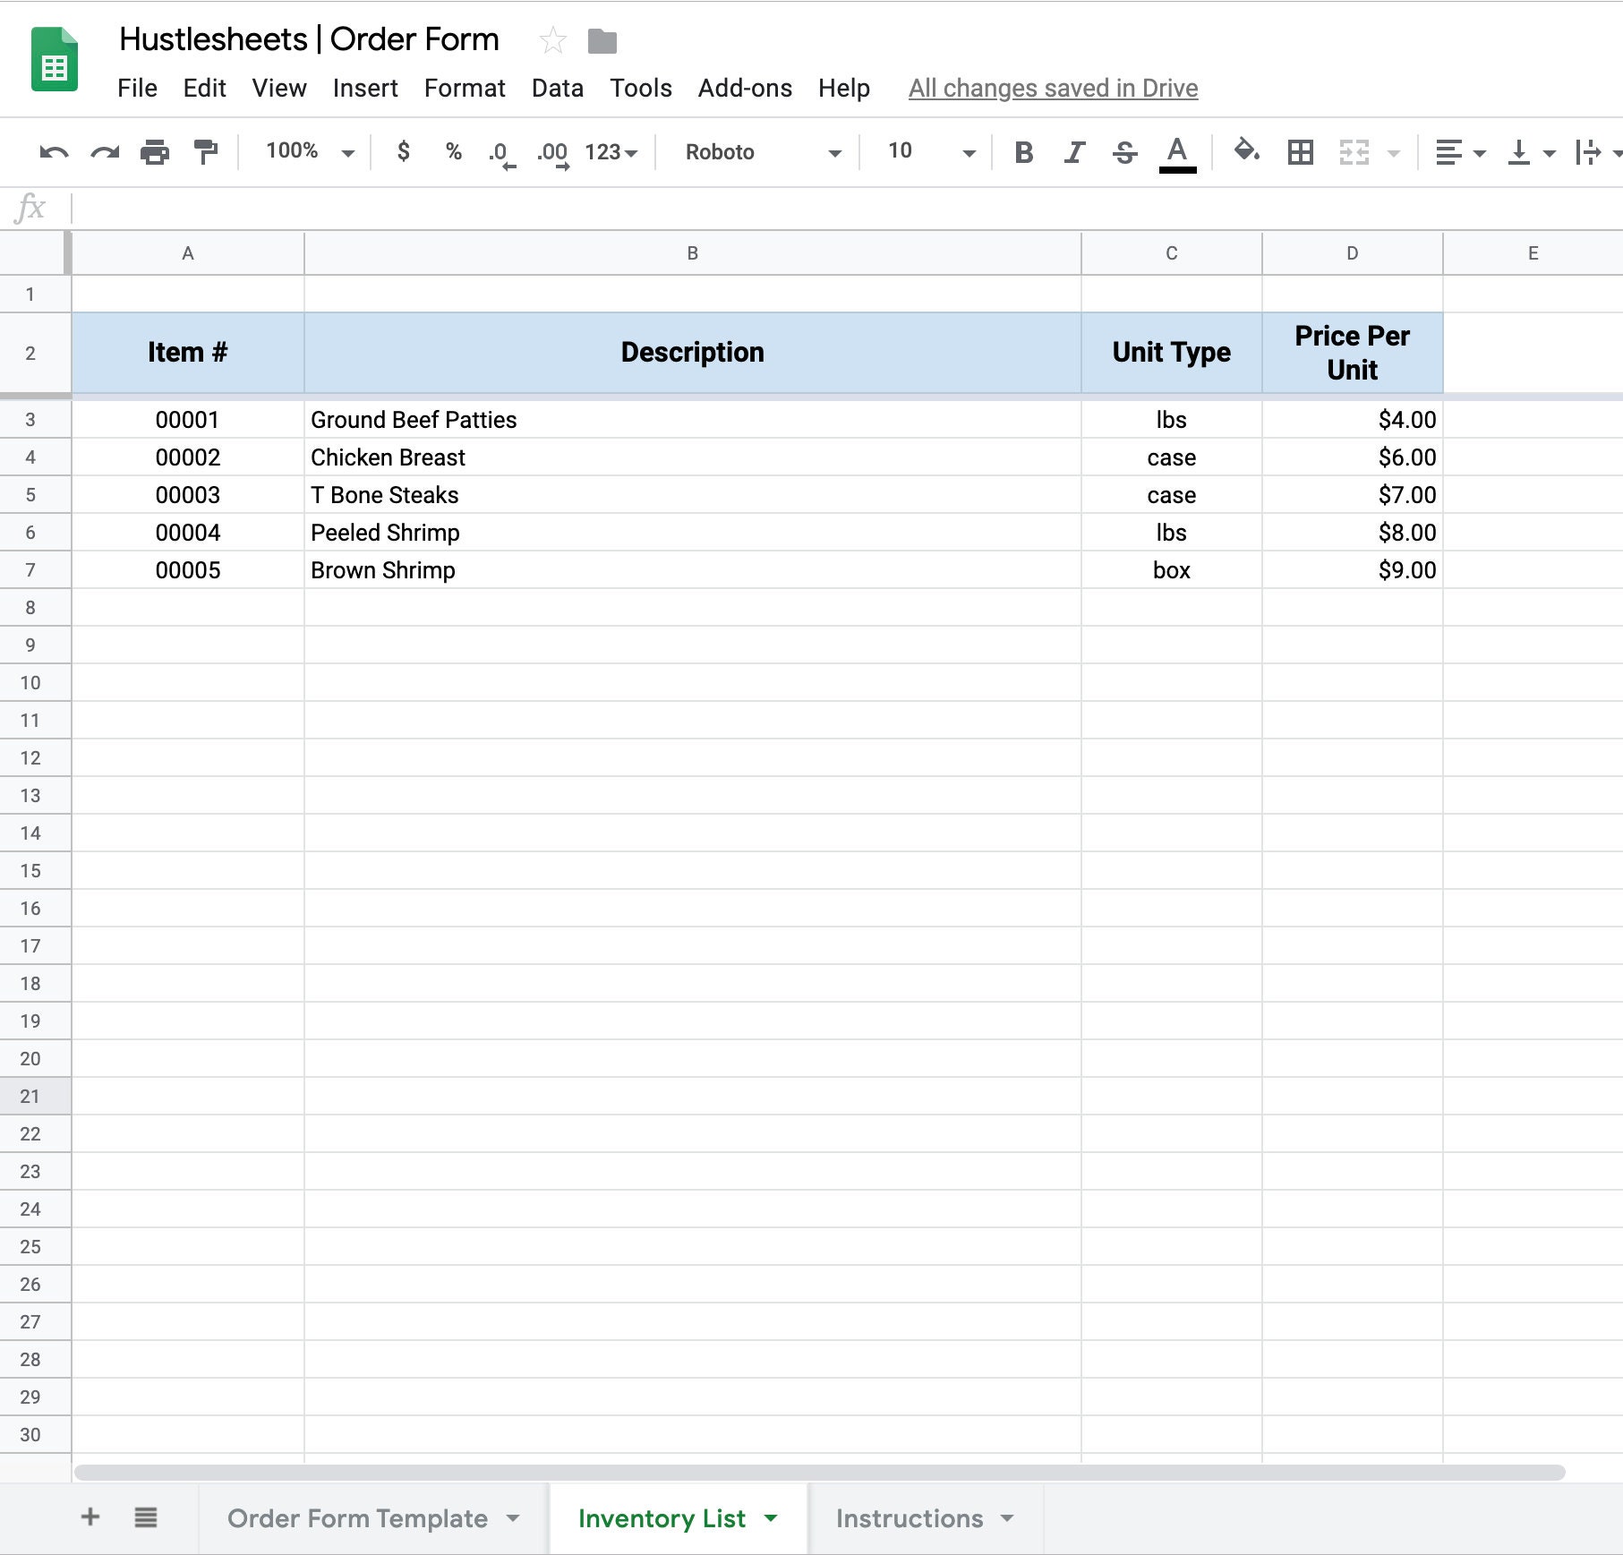Open the all sheets list icon
Image resolution: width=1623 pixels, height=1555 pixels.
[146, 1517]
